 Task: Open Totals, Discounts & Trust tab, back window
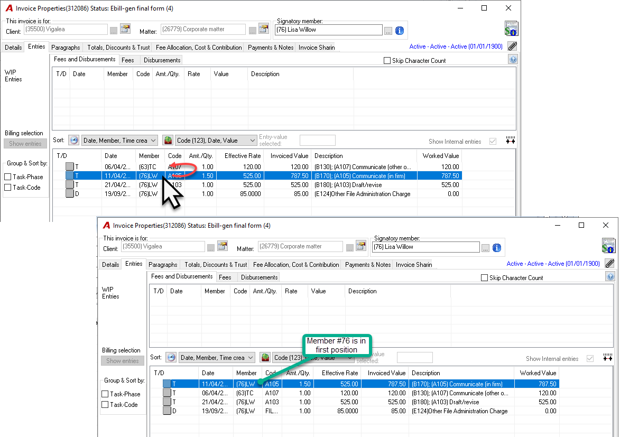click(x=118, y=48)
